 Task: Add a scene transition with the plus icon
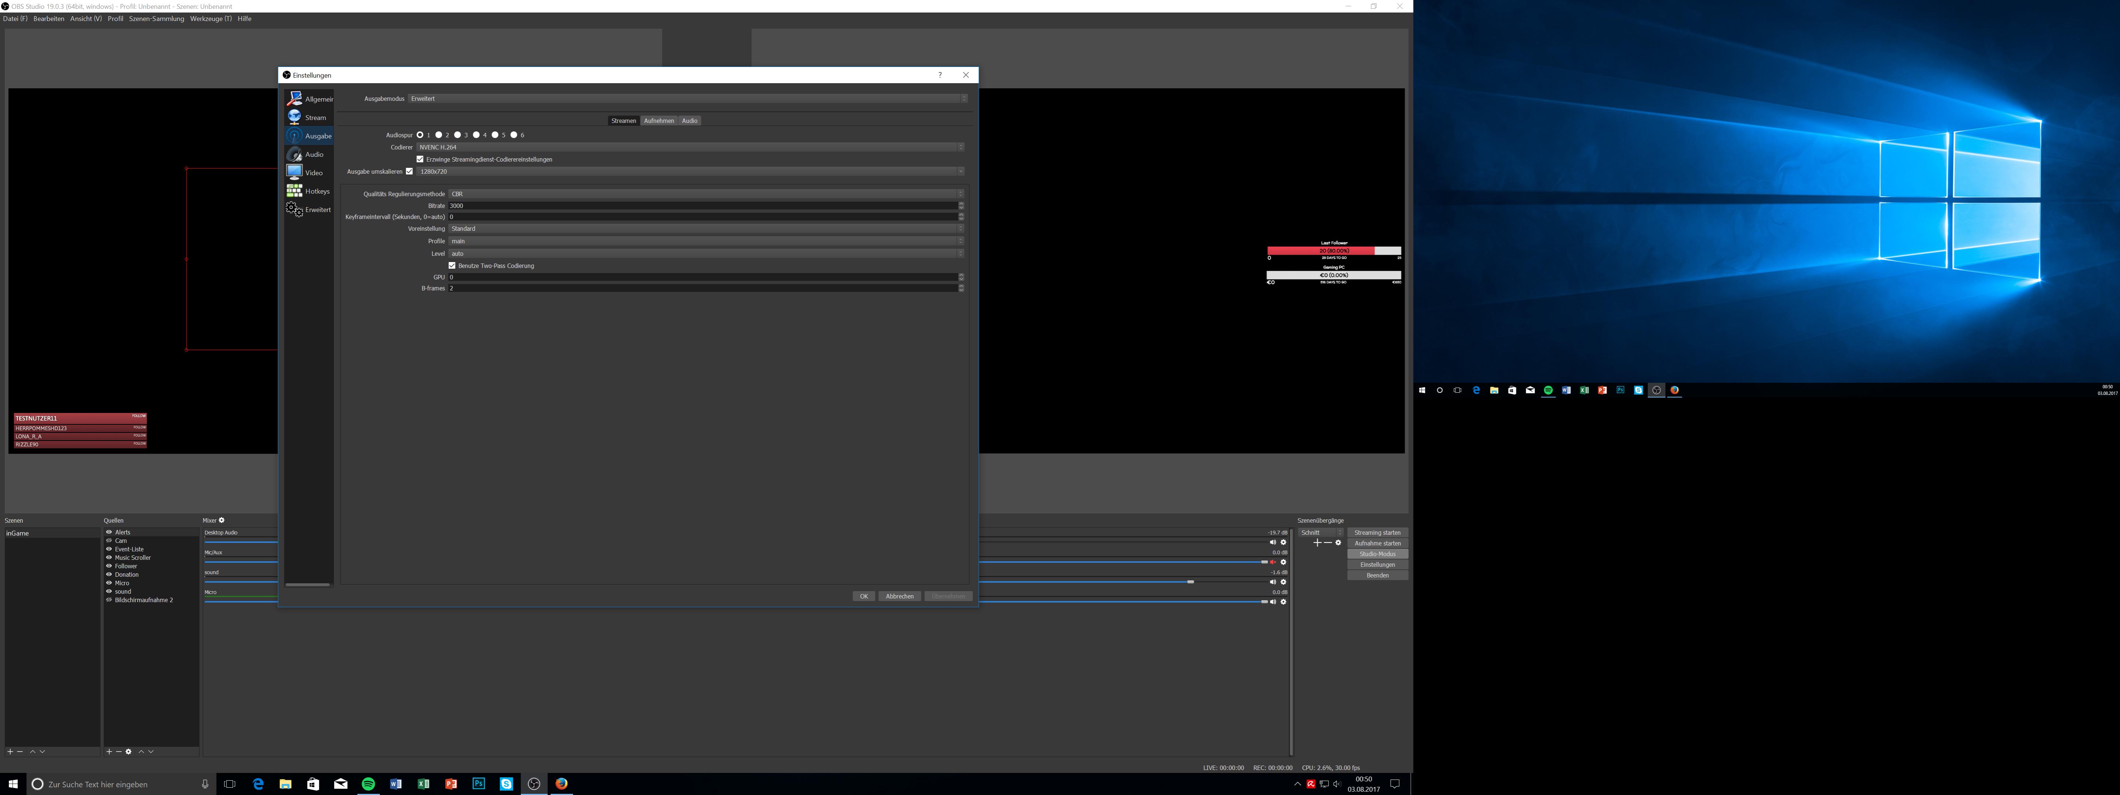point(1317,543)
